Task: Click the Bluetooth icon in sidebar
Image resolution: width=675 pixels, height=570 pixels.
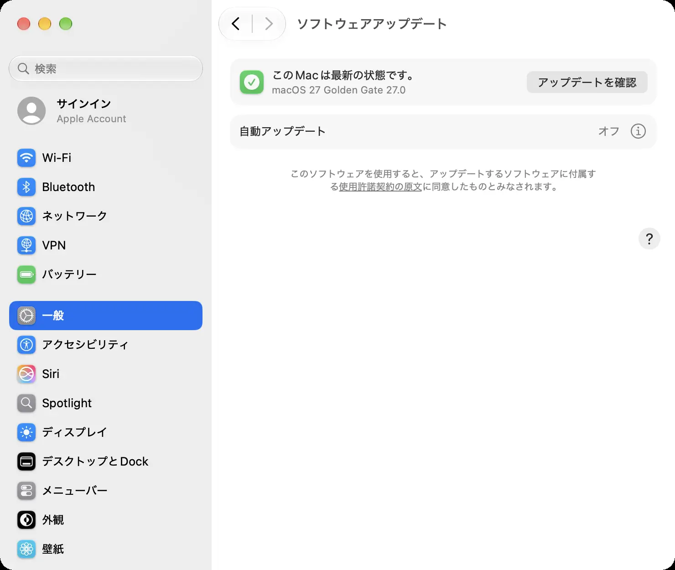Action: click(x=26, y=187)
